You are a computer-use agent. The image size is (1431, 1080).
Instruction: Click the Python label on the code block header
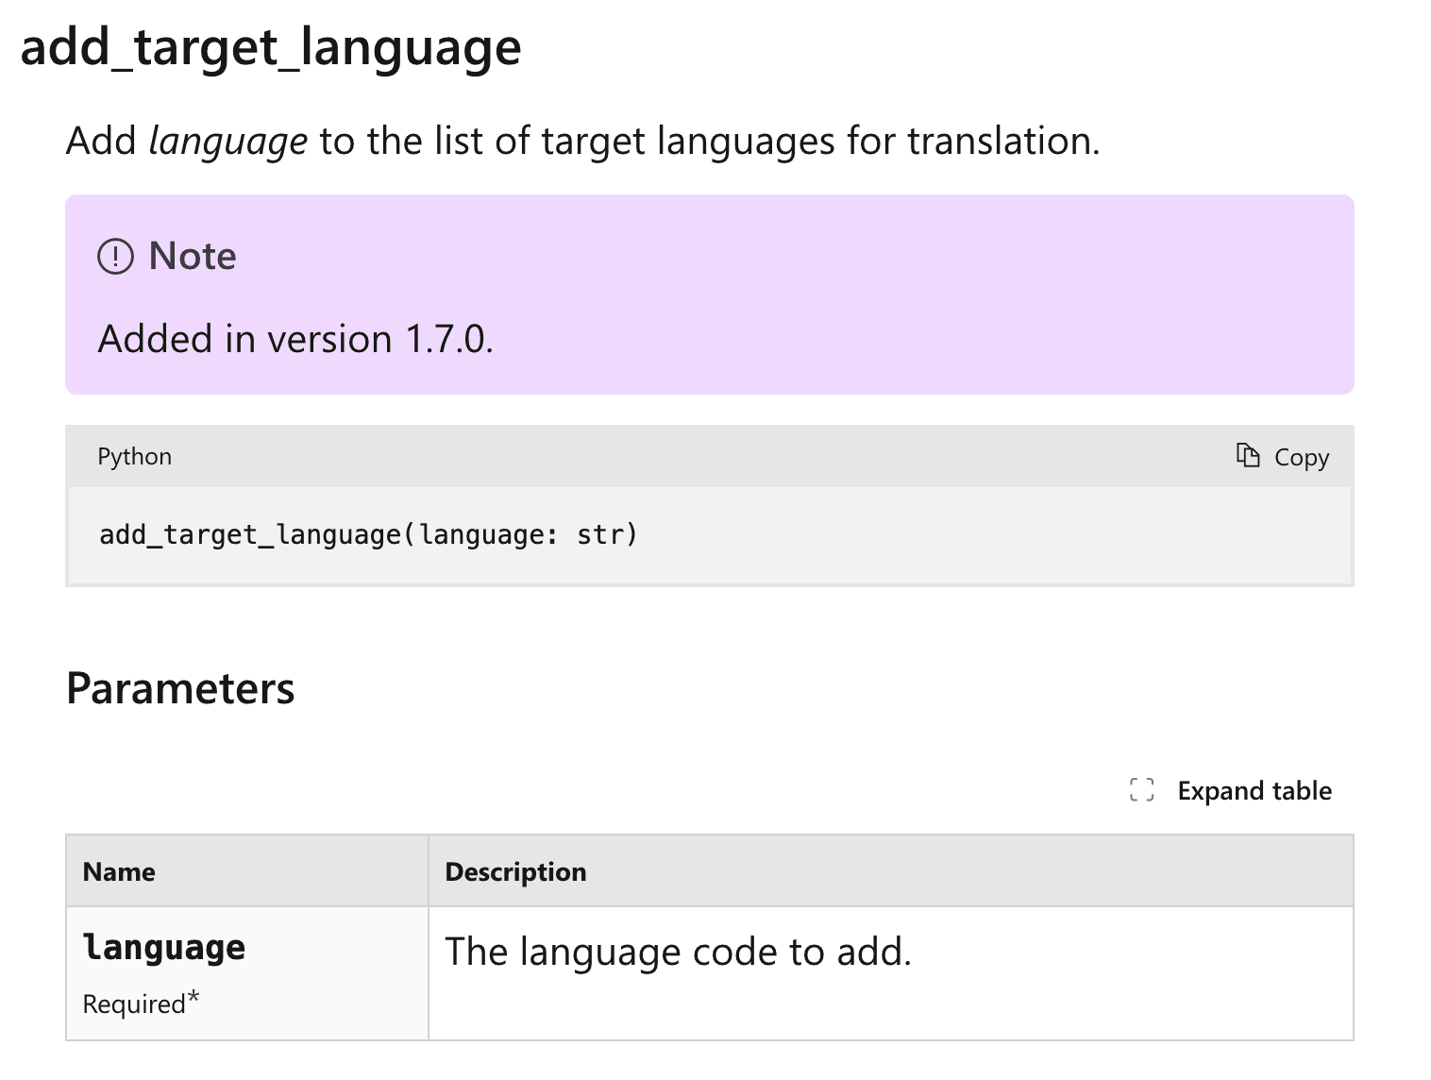pos(134,456)
